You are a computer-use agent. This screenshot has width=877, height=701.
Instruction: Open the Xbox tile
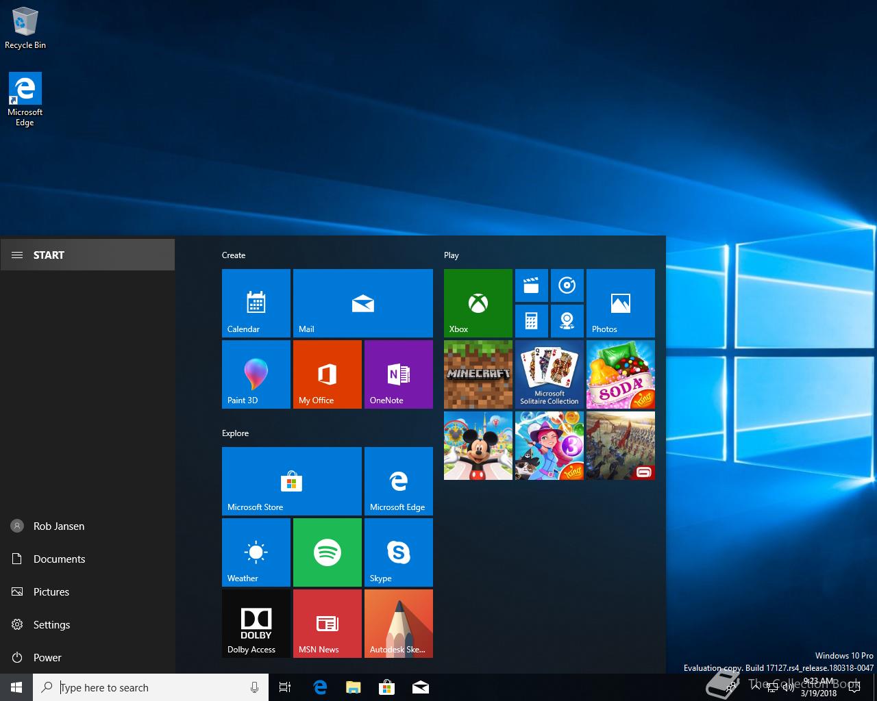pos(478,303)
